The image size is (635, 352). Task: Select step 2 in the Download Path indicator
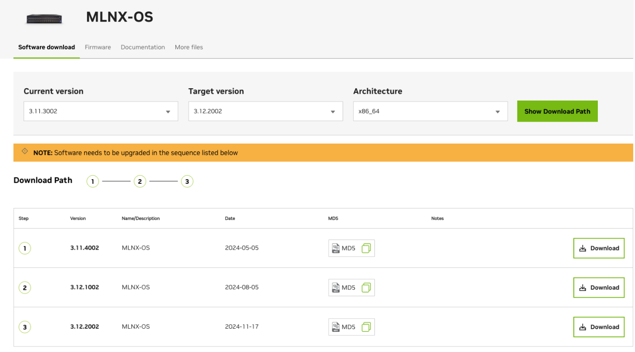tap(140, 181)
